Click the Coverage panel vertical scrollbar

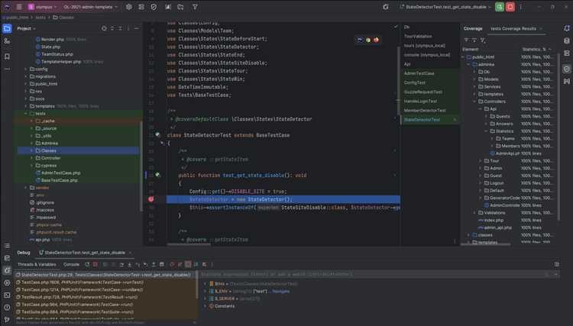[x=558, y=137]
